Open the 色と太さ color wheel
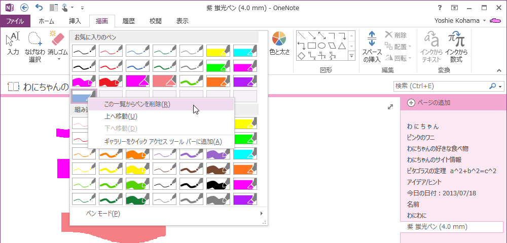 pos(279,44)
